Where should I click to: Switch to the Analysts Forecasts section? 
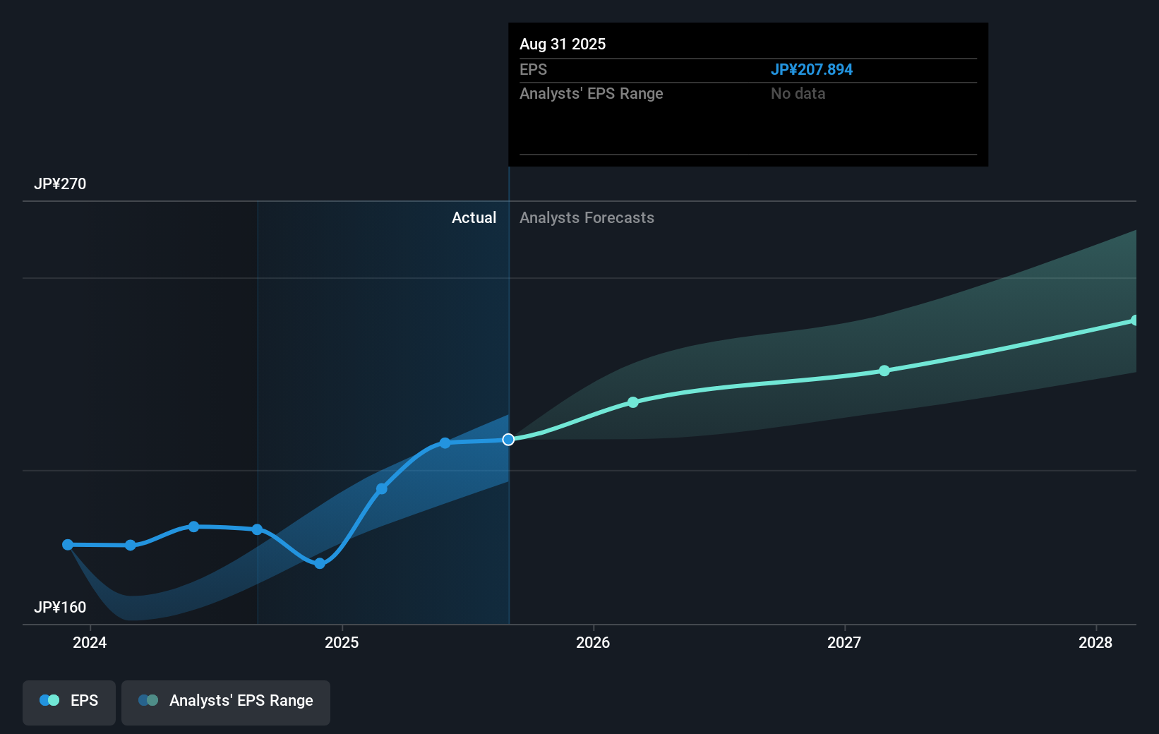(586, 217)
